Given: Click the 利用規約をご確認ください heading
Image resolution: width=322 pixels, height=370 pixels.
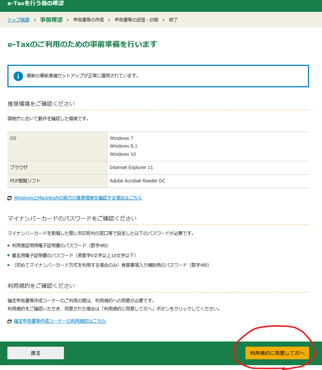Looking at the screenshot, I should [x=41, y=286].
